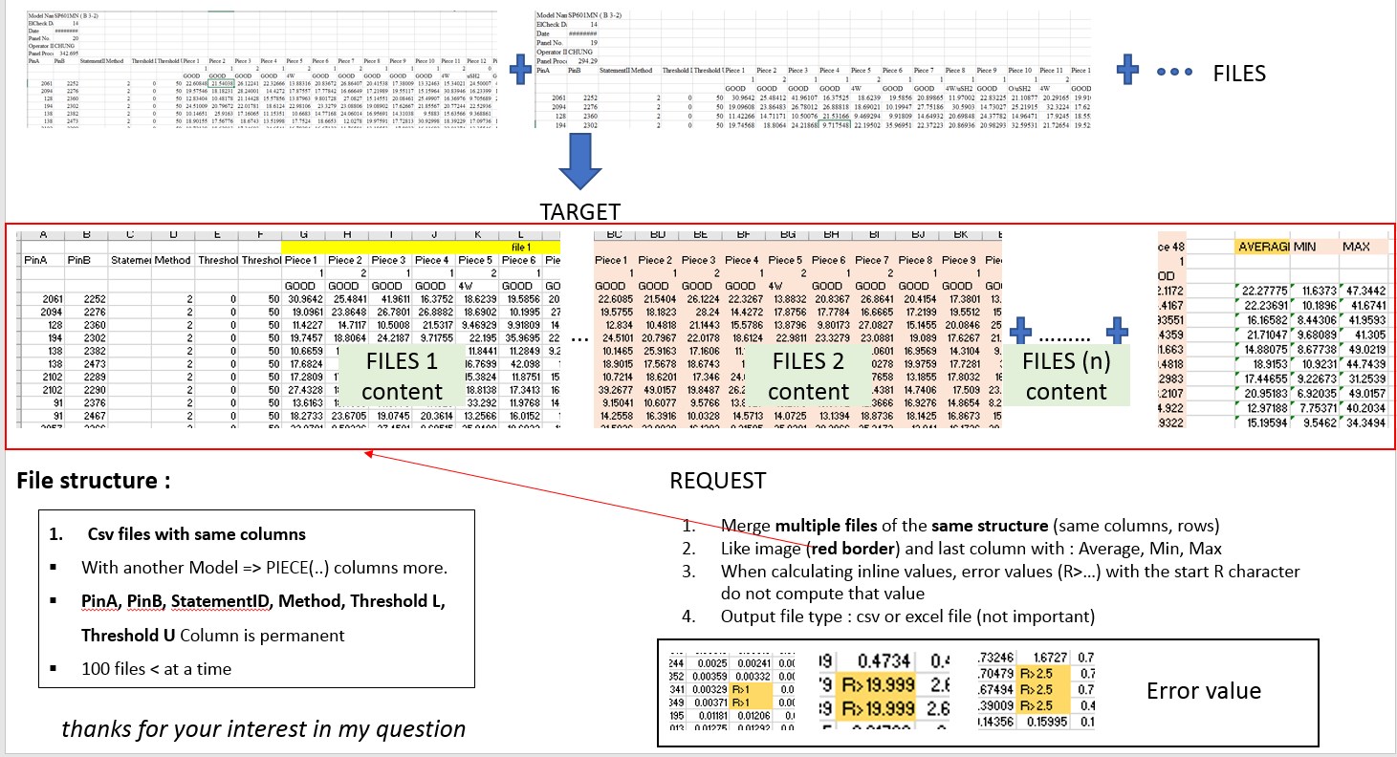Select the MIN column header cell
The width and height of the screenshot is (1397, 757).
coord(1308,248)
